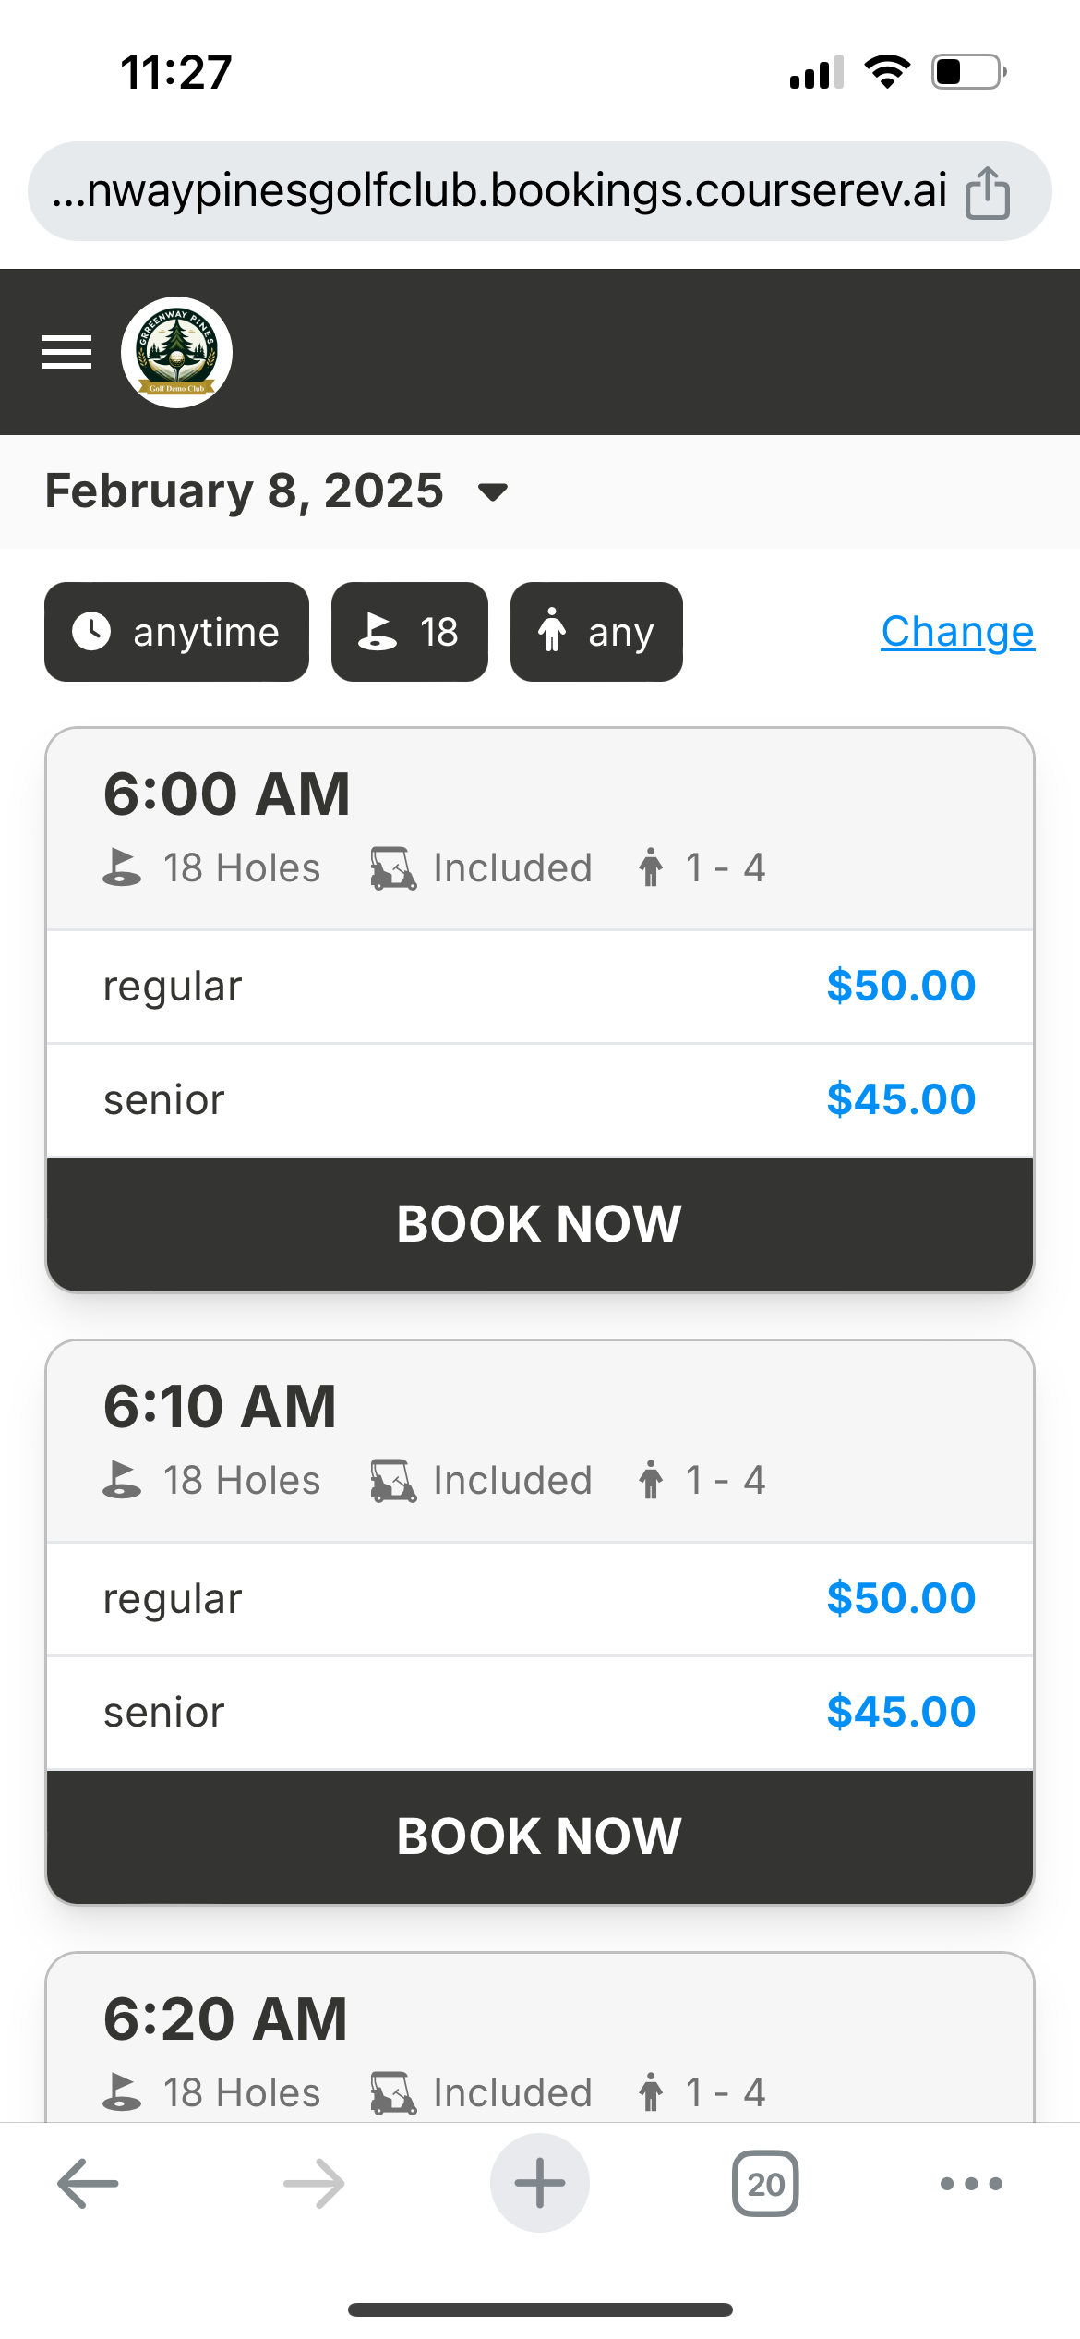Book the 6:10 AM tee time

(539, 1836)
